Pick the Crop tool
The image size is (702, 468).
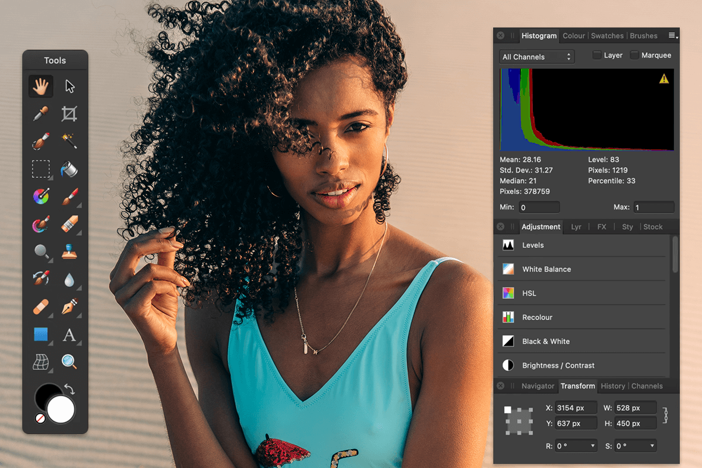coord(70,113)
